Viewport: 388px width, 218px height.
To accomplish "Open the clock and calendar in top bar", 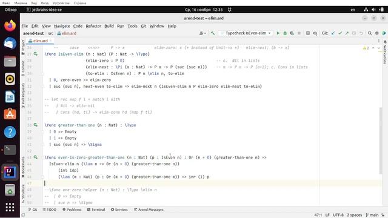I will [204, 10].
